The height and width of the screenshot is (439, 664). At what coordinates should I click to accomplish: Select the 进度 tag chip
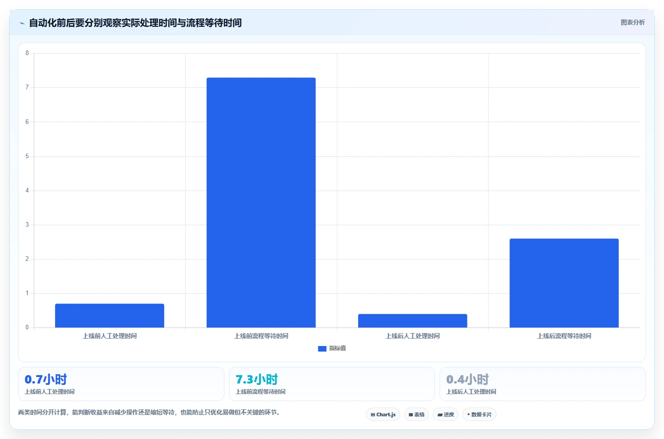[x=446, y=414]
